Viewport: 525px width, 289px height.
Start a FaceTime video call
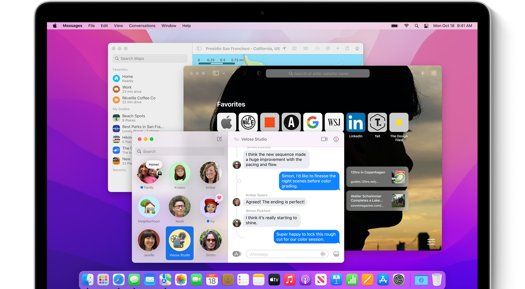point(324,139)
